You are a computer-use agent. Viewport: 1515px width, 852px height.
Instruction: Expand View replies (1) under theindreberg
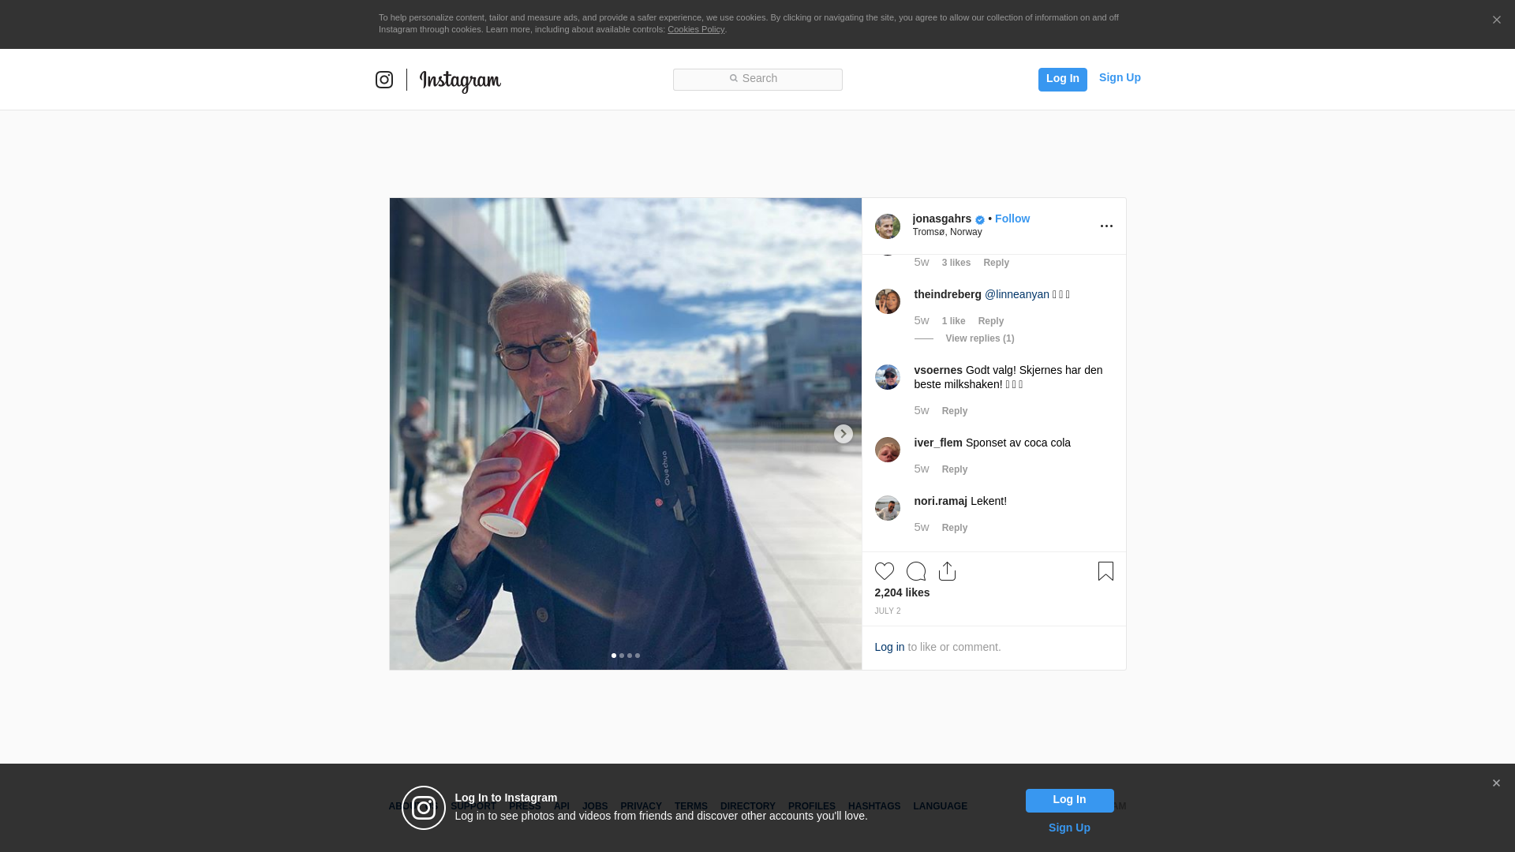coord(979,338)
